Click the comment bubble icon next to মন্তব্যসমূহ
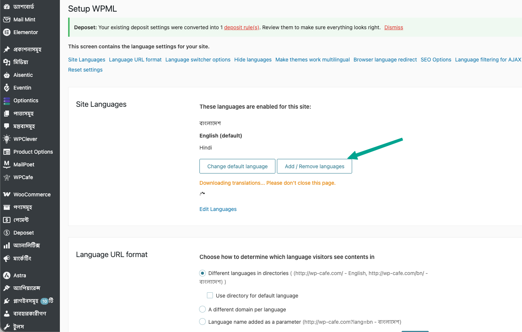522x332 pixels. [x=7, y=126]
